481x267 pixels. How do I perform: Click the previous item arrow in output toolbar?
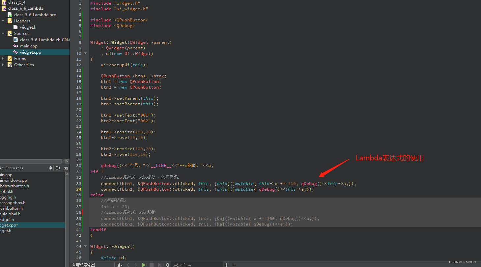tap(128, 265)
